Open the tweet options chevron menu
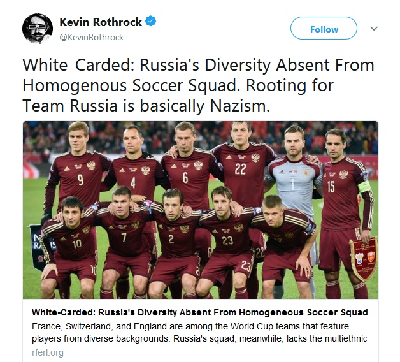 pos(374,28)
